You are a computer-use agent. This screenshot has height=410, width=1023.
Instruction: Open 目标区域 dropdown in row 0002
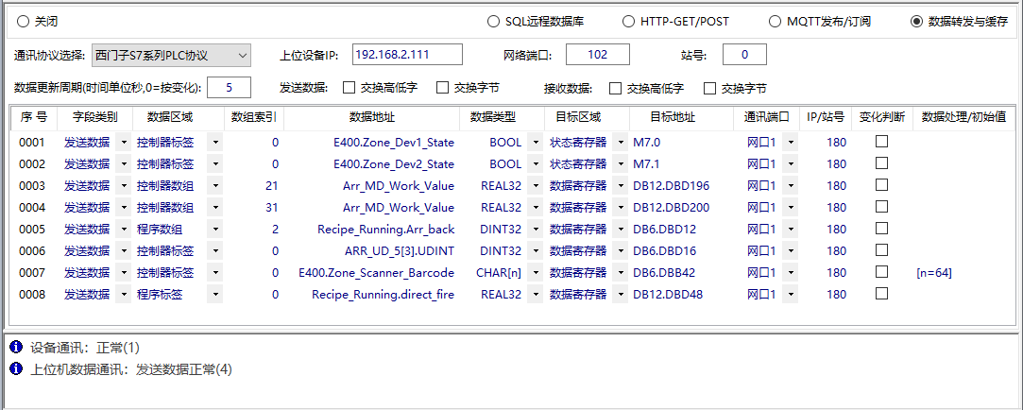(620, 164)
